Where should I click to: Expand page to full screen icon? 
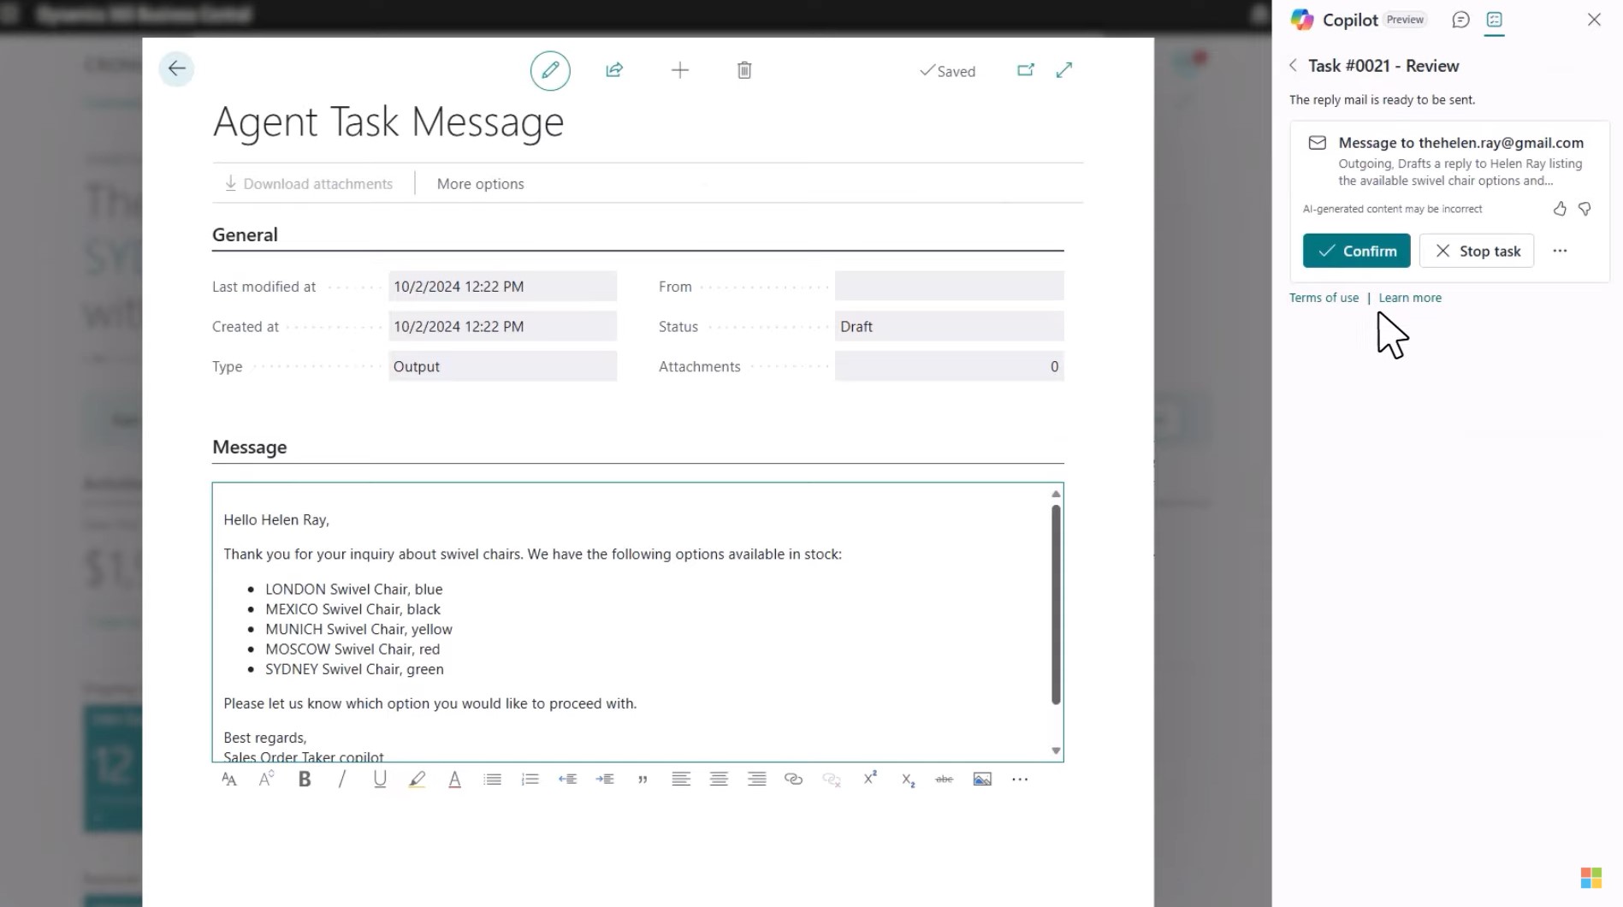pos(1064,70)
